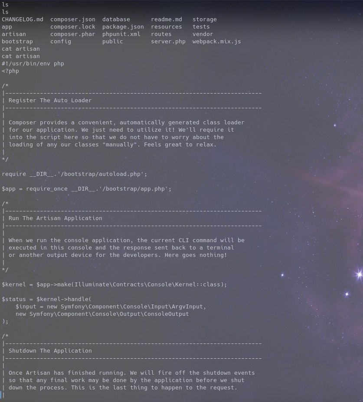Click the routes directory name

[161, 34]
